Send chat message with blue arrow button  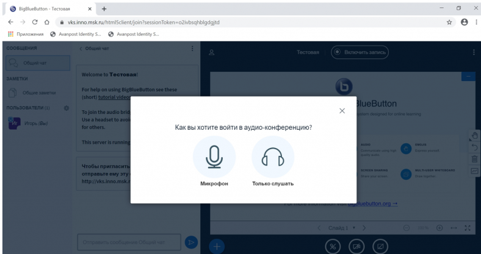tap(192, 242)
